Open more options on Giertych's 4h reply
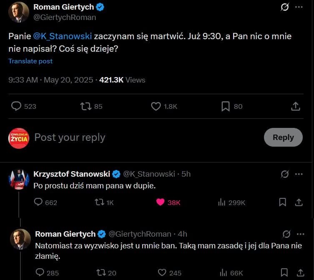 click(299, 234)
